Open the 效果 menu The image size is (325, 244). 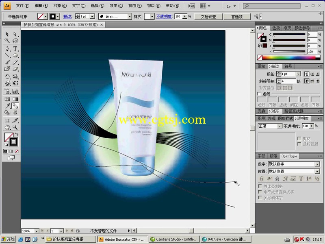(x=116, y=6)
